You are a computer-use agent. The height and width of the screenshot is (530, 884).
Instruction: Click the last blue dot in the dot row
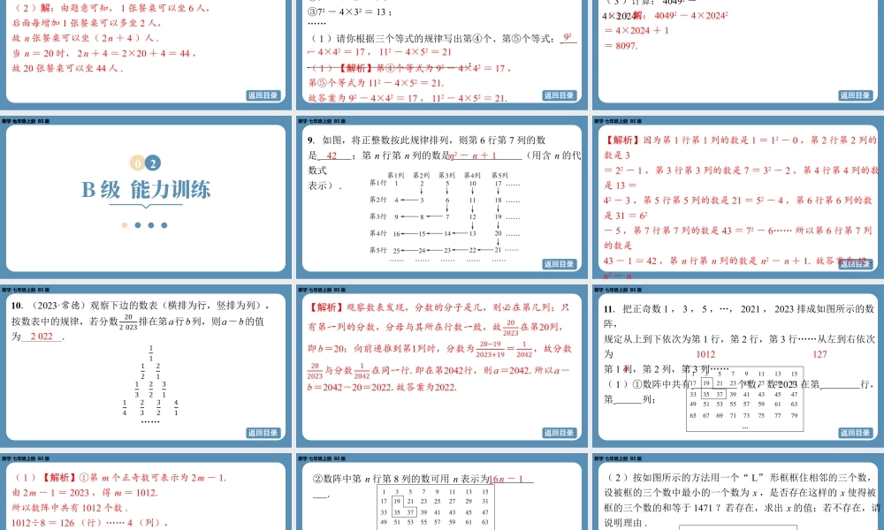[164, 224]
